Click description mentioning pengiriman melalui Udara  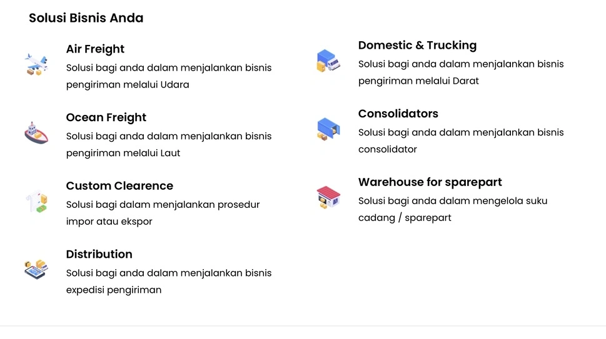click(169, 76)
